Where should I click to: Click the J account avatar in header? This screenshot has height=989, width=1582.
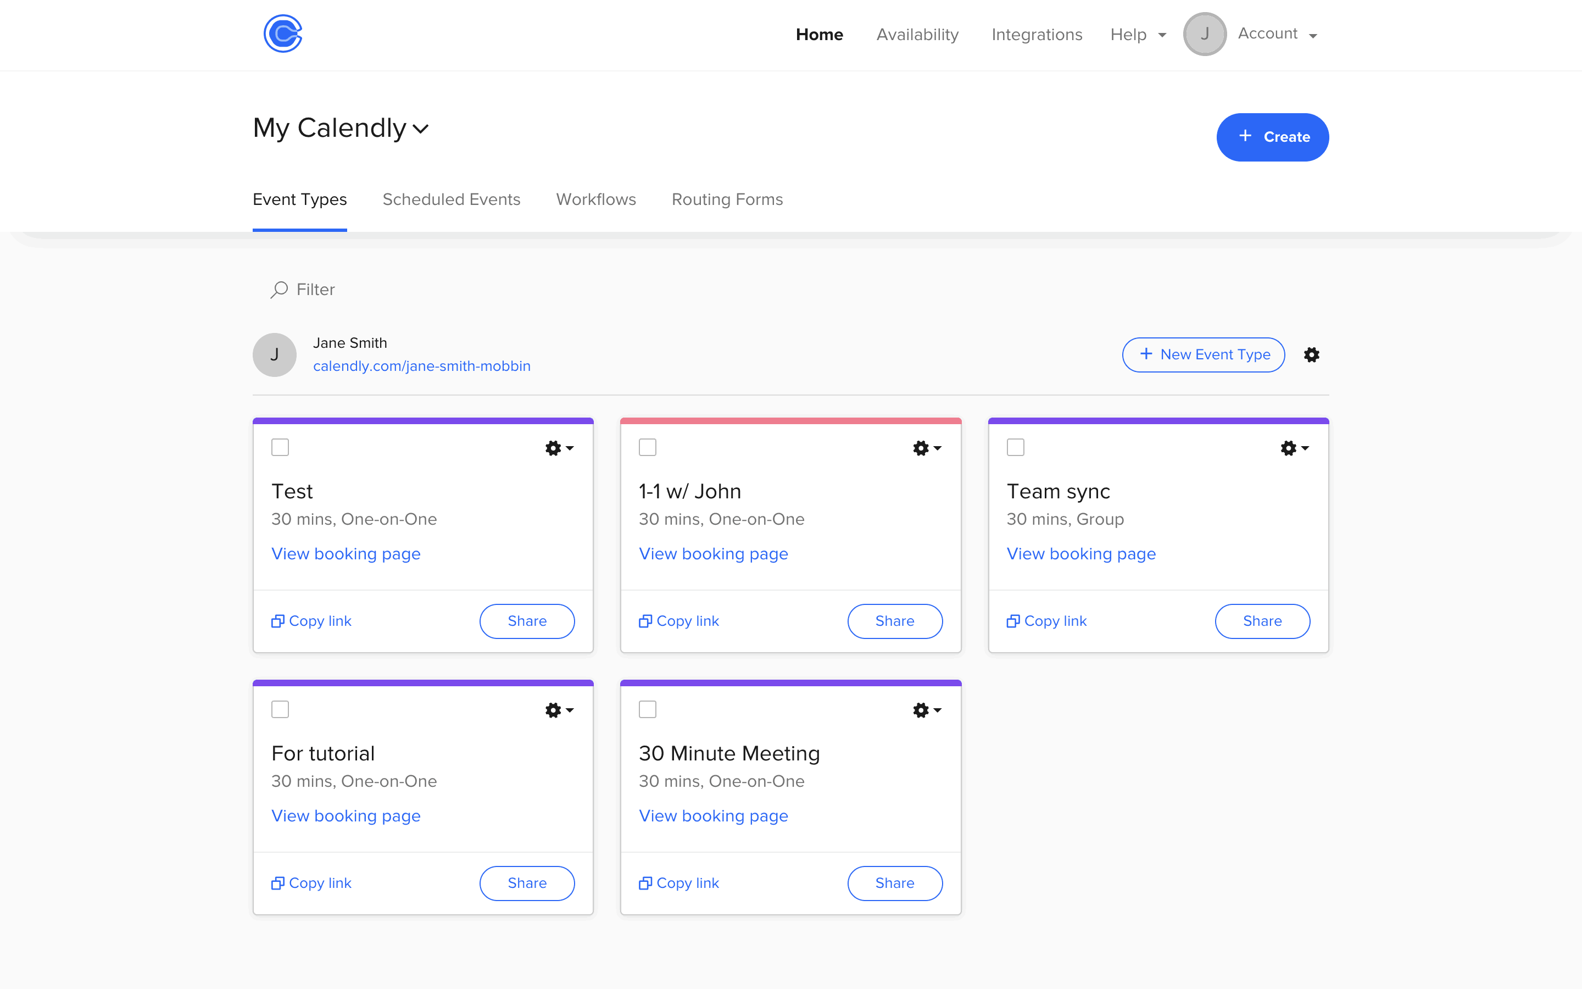[x=1204, y=34]
